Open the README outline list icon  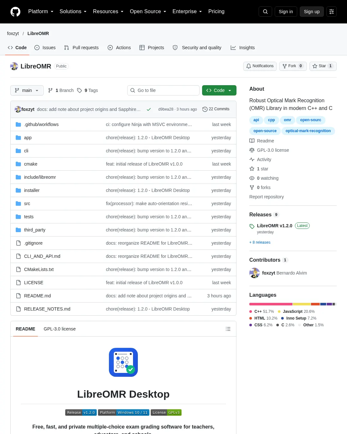(228, 329)
